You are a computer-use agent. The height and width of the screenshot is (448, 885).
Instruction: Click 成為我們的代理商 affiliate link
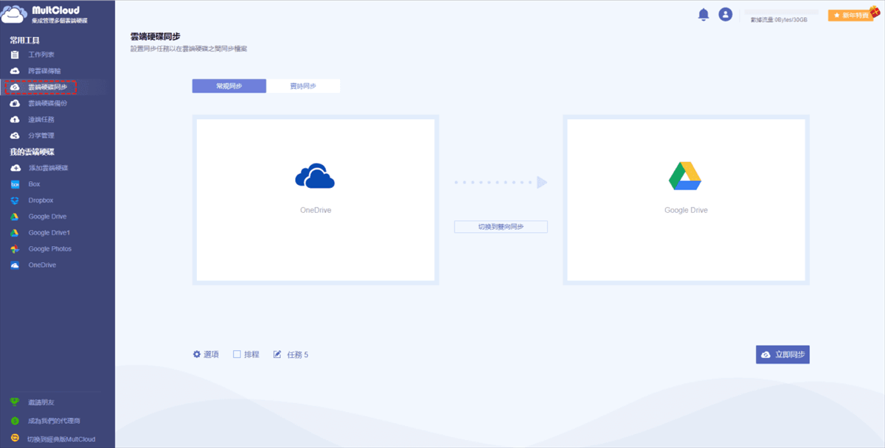point(53,421)
